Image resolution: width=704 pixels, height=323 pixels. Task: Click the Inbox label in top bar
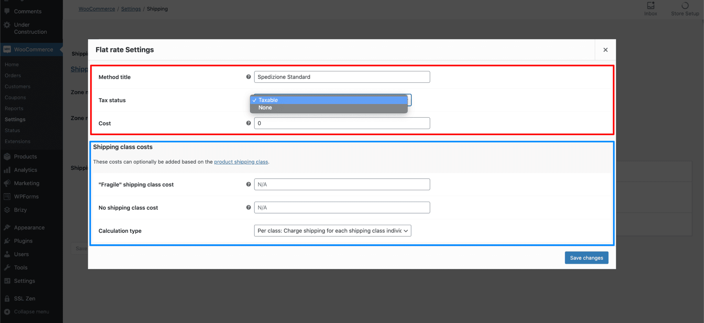651,14
